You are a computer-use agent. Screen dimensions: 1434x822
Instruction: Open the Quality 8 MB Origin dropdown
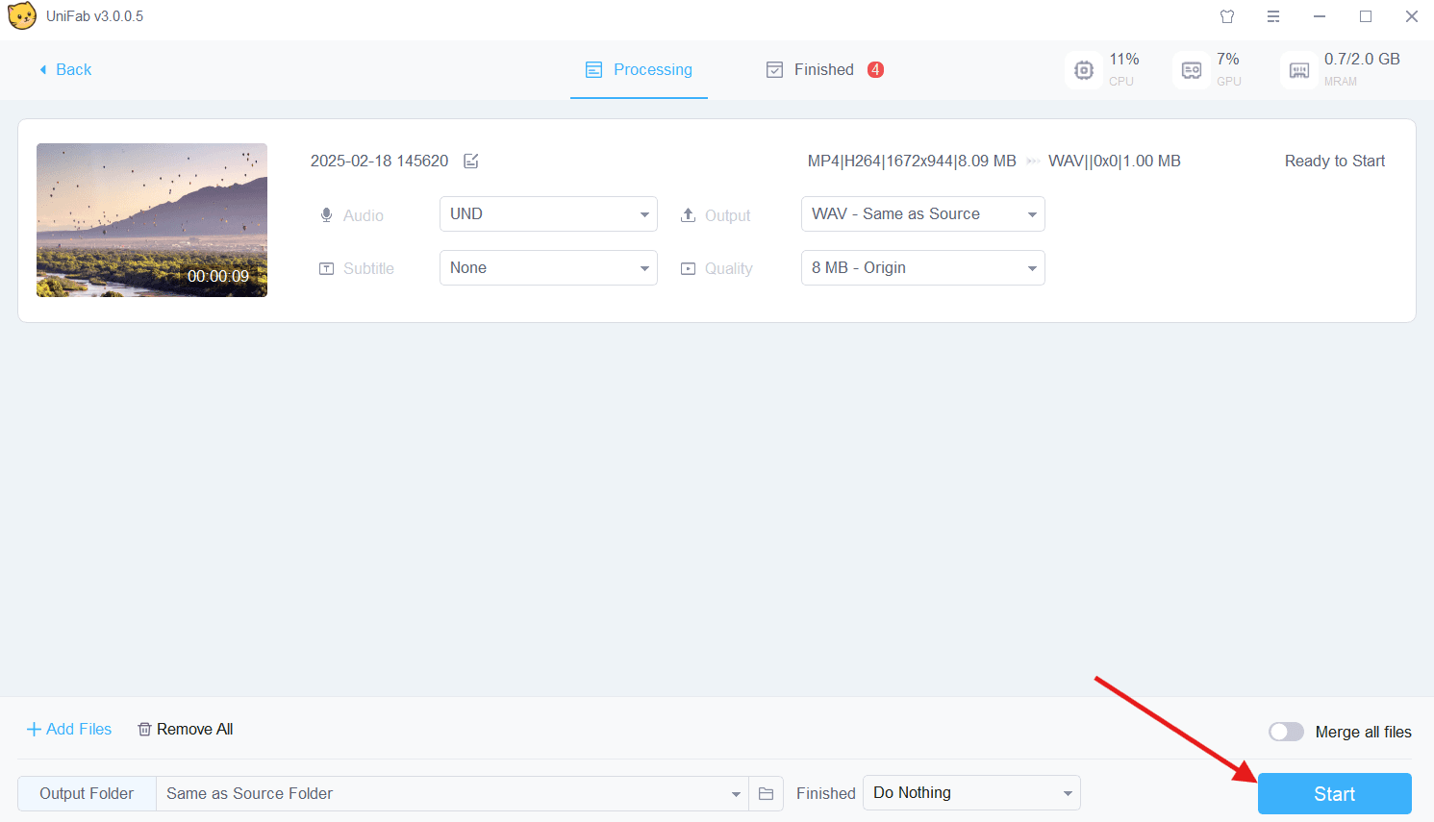pyautogui.click(x=922, y=267)
